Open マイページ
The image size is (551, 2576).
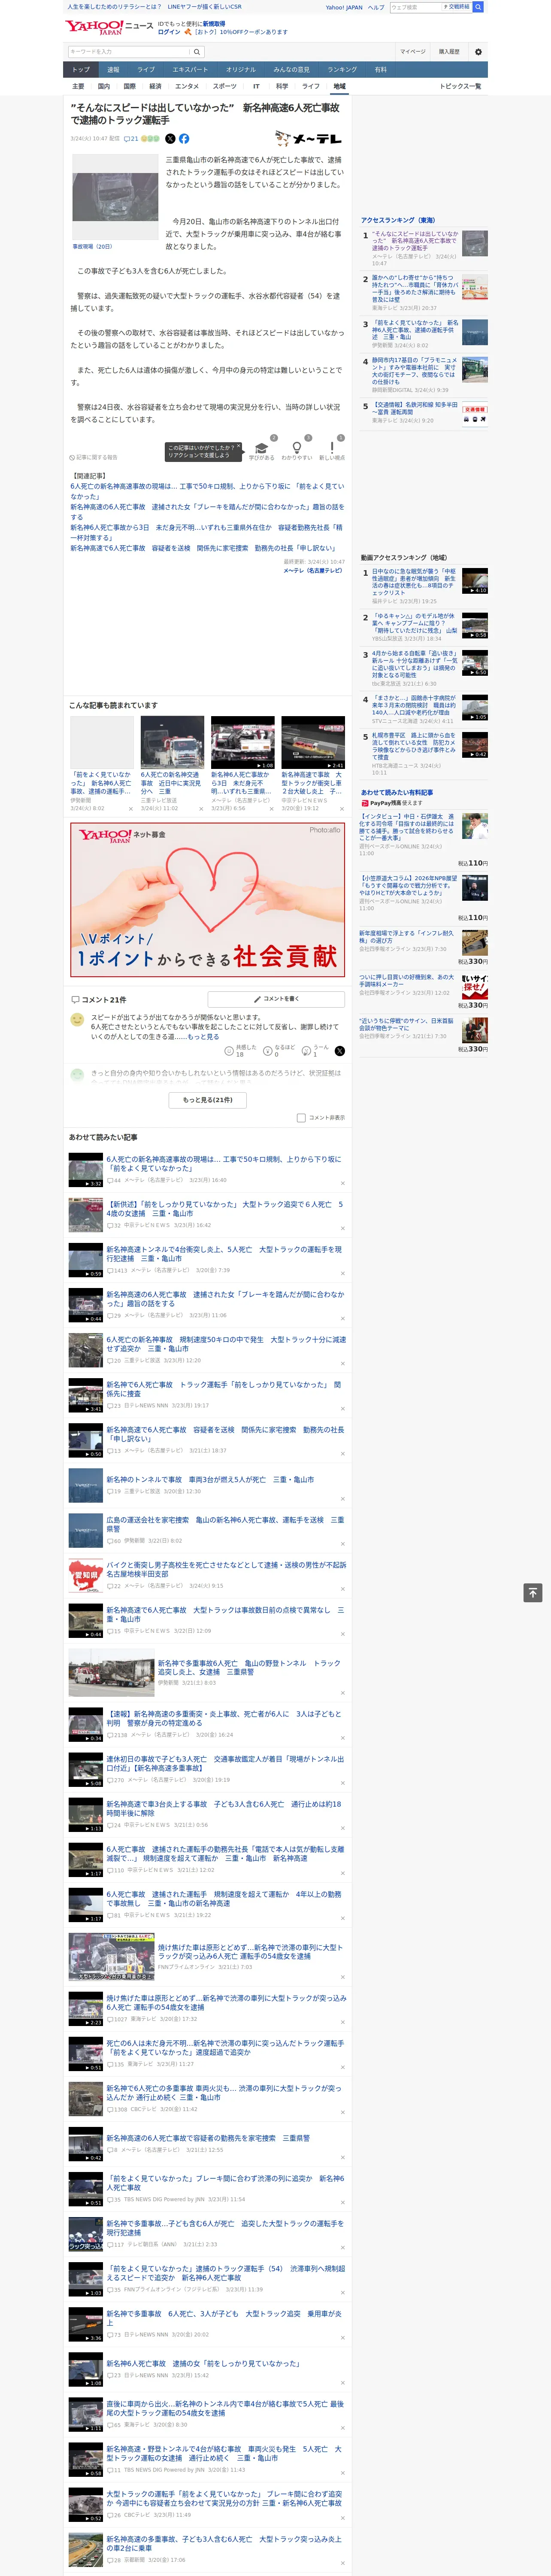point(413,52)
